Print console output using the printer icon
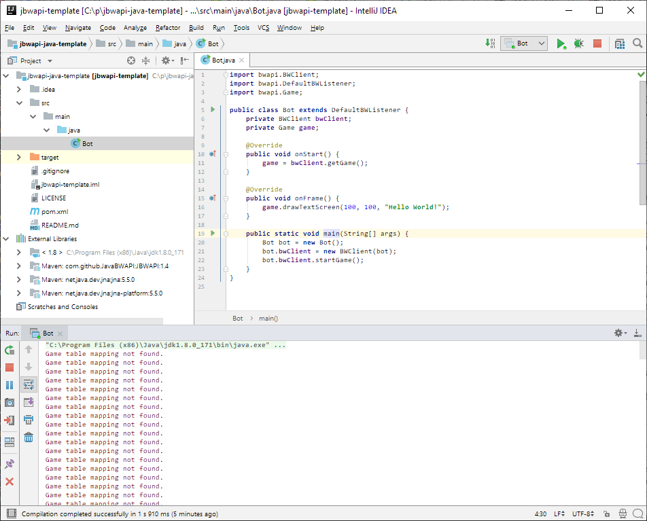Image resolution: width=647 pixels, height=521 pixels. point(29,420)
